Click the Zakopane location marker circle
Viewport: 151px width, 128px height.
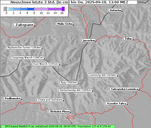(x=35, y=26)
